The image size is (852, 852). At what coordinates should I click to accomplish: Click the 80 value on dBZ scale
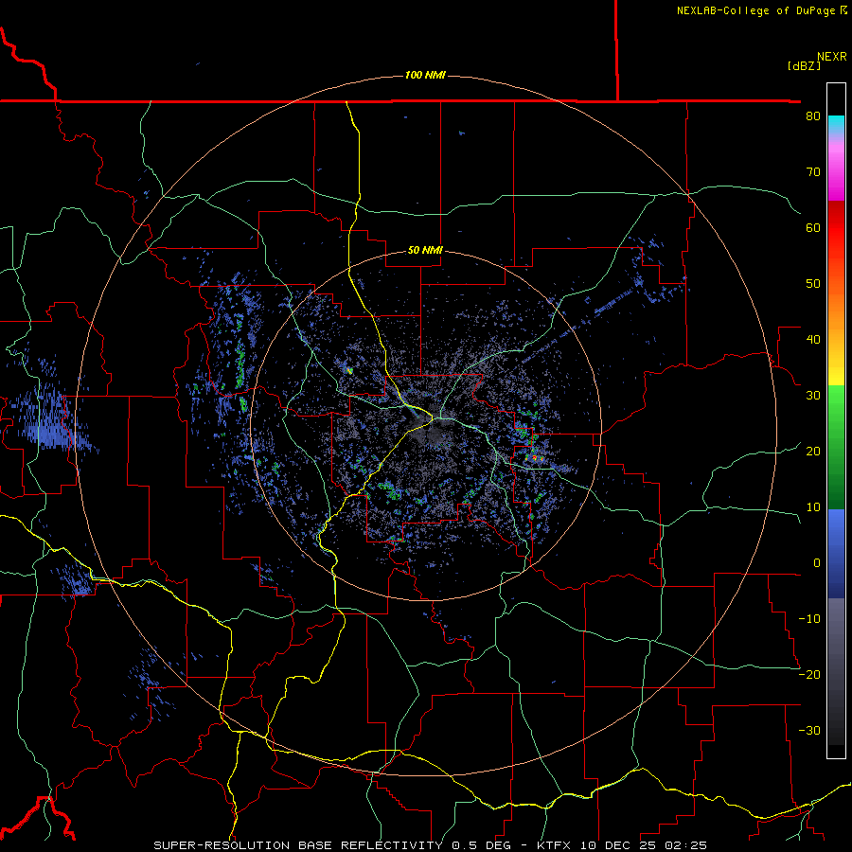click(813, 116)
